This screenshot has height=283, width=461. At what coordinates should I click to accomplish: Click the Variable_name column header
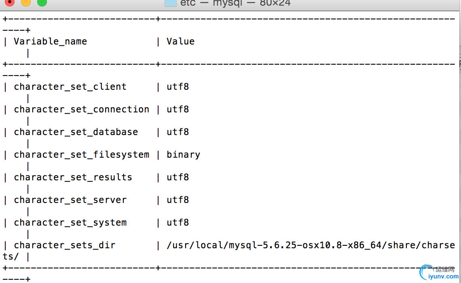50,41
